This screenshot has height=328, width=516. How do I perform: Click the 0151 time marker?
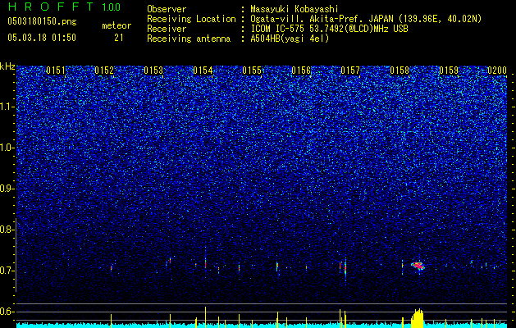tap(56, 71)
